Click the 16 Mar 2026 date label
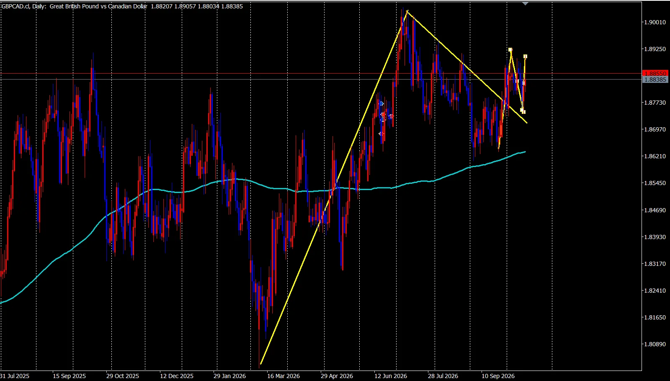Image resolution: width=670 pixels, height=381 pixels. click(283, 376)
